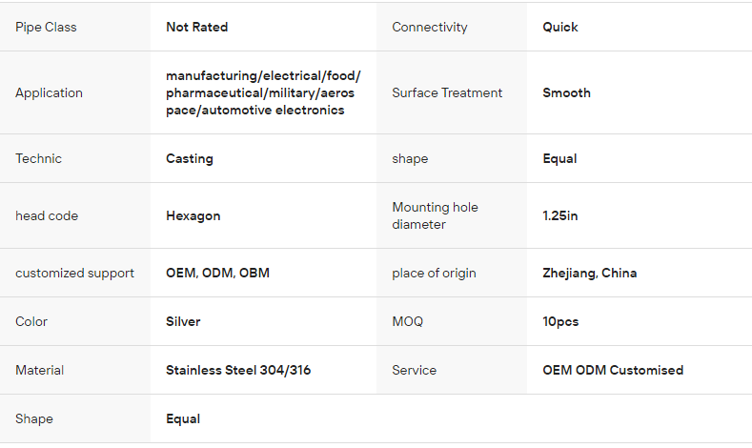Select the "10pcs" MOQ value
Viewport: 752px width, 448px height.
(x=560, y=321)
